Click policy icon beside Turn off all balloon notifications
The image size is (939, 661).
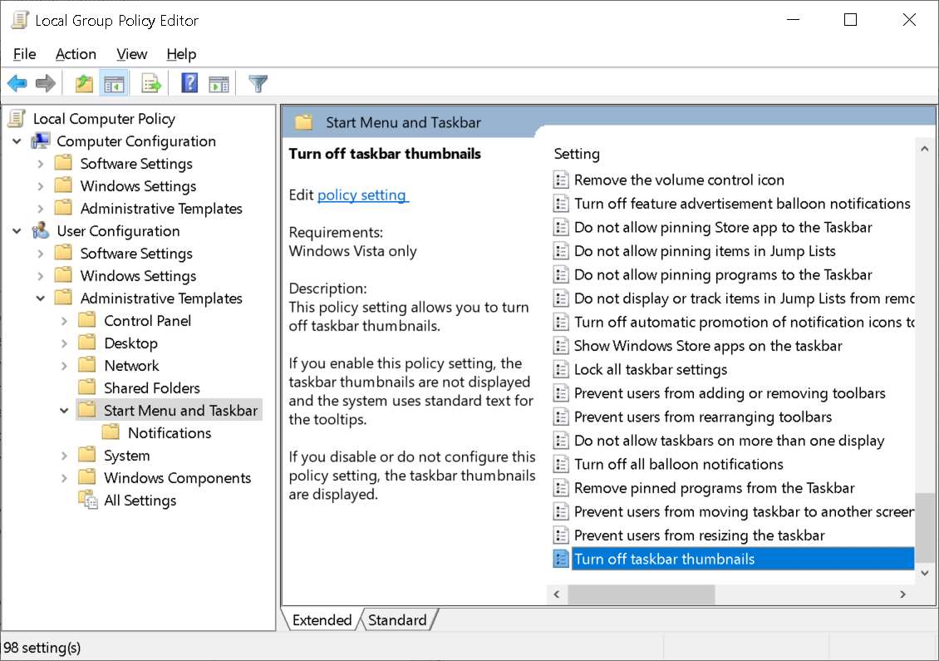coord(561,464)
